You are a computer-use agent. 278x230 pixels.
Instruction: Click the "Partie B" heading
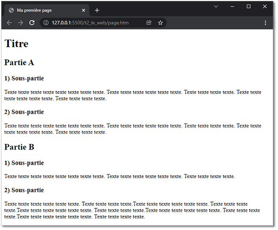point(19,147)
